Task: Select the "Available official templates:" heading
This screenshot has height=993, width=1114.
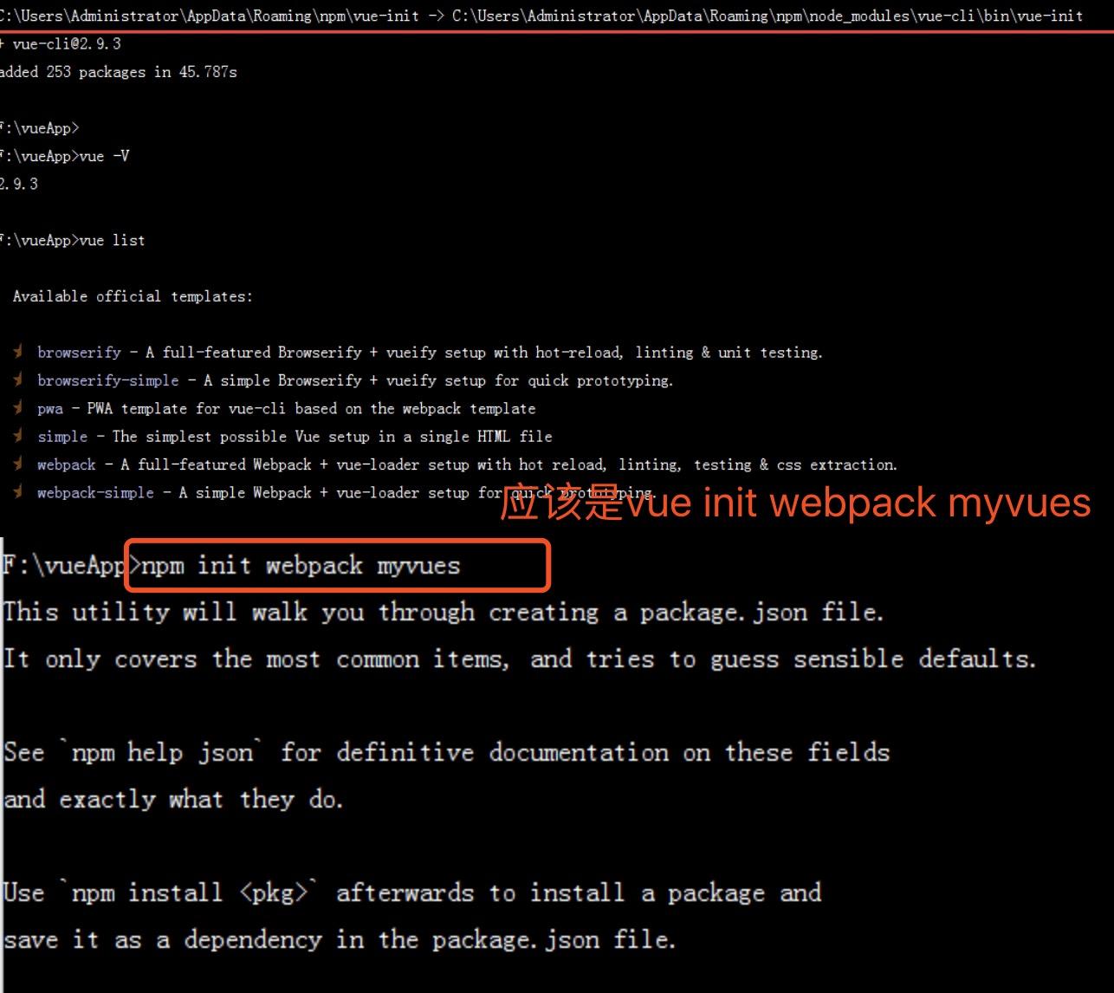Action: pos(133,296)
